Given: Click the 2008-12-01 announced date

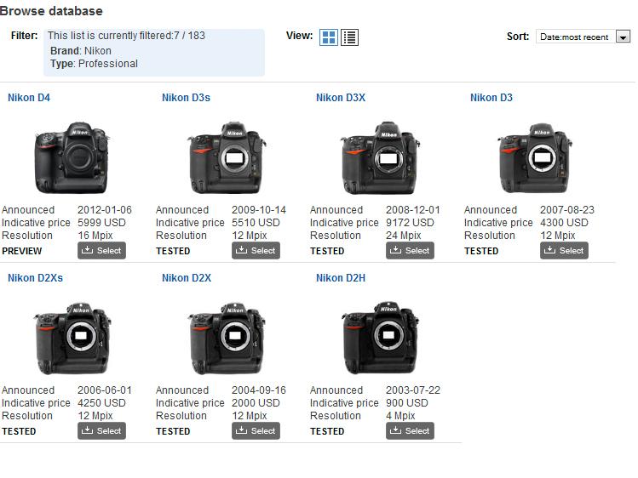Looking at the screenshot, I should coord(413,210).
